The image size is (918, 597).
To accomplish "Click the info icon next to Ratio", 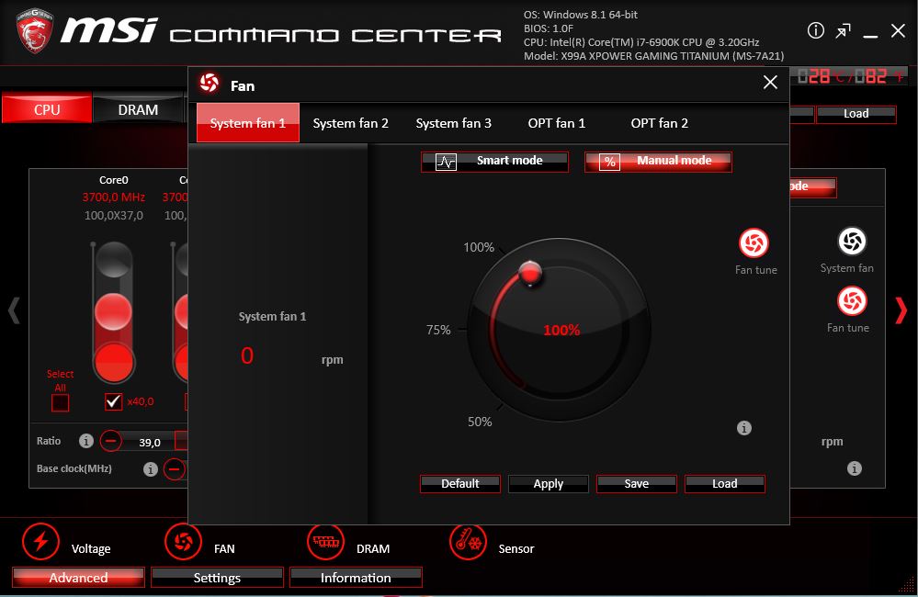I will [86, 441].
